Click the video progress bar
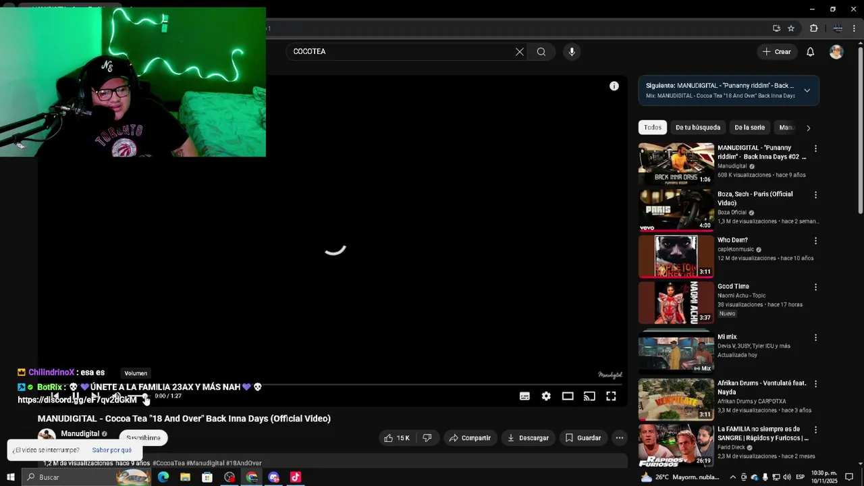The image size is (864, 486). tap(332, 385)
